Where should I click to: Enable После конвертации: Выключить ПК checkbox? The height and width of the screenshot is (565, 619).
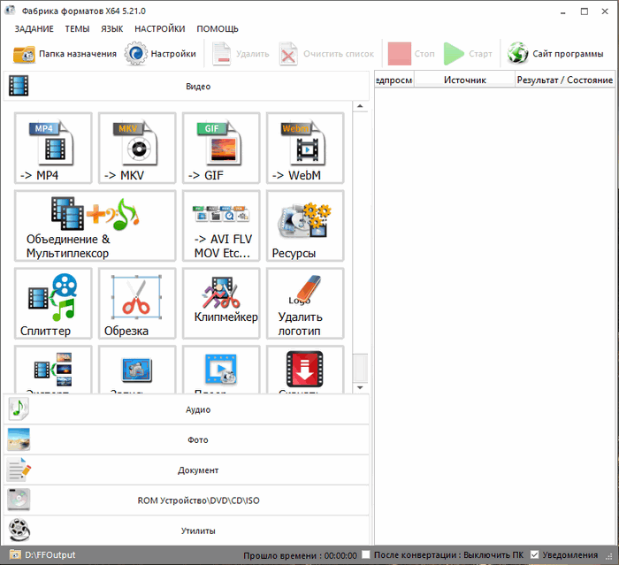click(366, 554)
